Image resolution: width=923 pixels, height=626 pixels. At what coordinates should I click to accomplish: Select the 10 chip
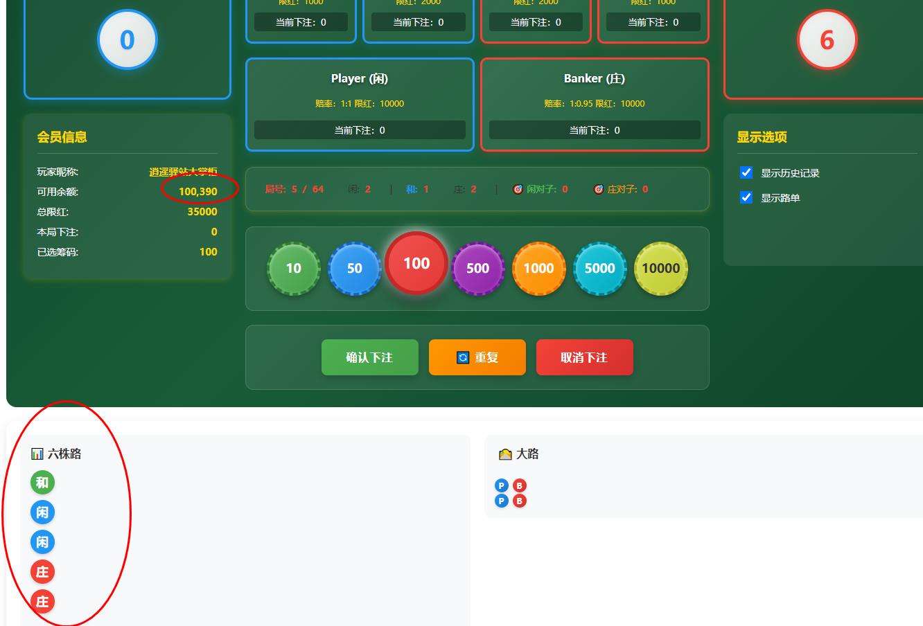tap(293, 269)
